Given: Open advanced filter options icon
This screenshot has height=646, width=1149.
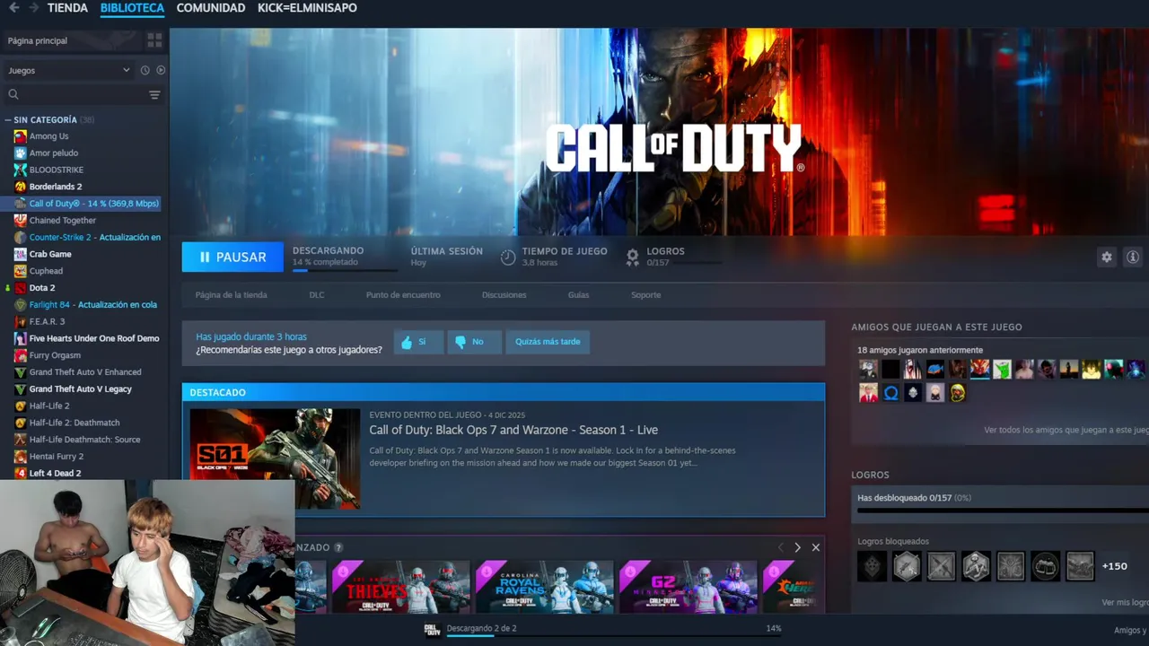Looking at the screenshot, I should tap(154, 94).
